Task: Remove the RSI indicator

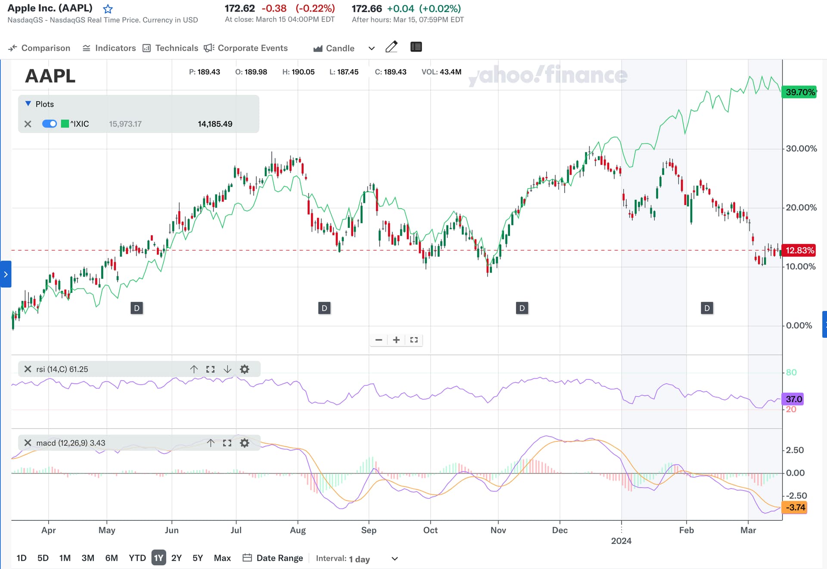Action: [x=28, y=369]
